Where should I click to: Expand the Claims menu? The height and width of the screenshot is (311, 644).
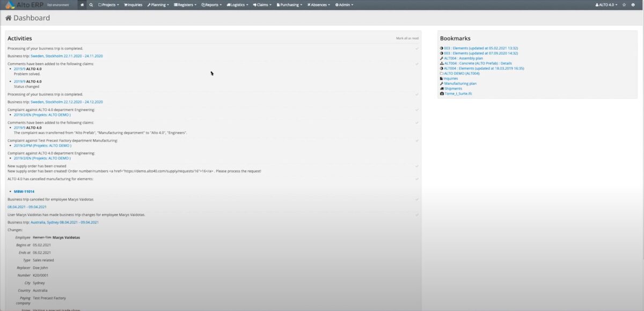(x=262, y=4)
